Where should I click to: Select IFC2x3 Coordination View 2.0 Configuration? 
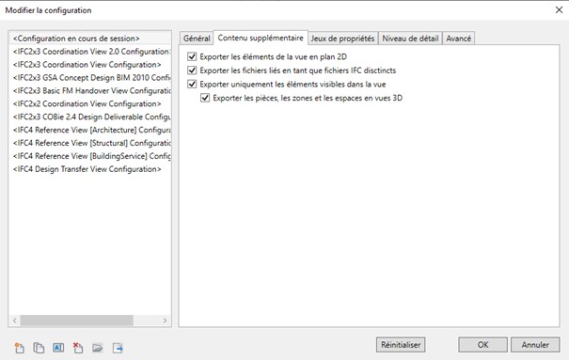89,52
